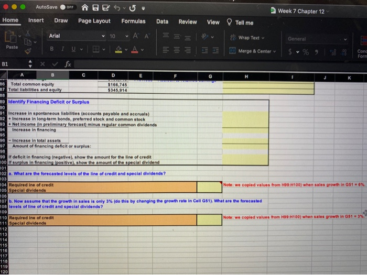Open the View tab
The height and width of the screenshot is (275, 367).
coord(213,22)
